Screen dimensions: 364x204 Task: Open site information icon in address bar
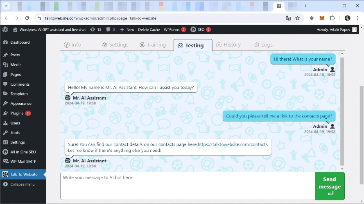[39, 18]
